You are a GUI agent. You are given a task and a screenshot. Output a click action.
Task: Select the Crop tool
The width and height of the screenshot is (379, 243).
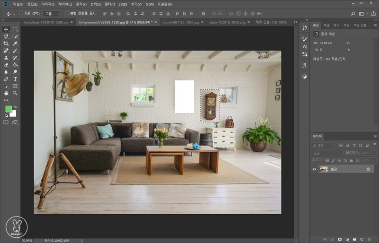[x=6, y=43]
